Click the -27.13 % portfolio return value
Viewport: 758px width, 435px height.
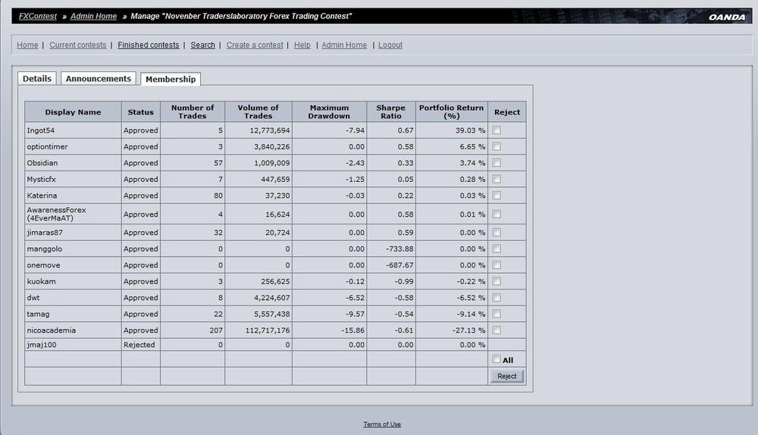[x=469, y=330]
